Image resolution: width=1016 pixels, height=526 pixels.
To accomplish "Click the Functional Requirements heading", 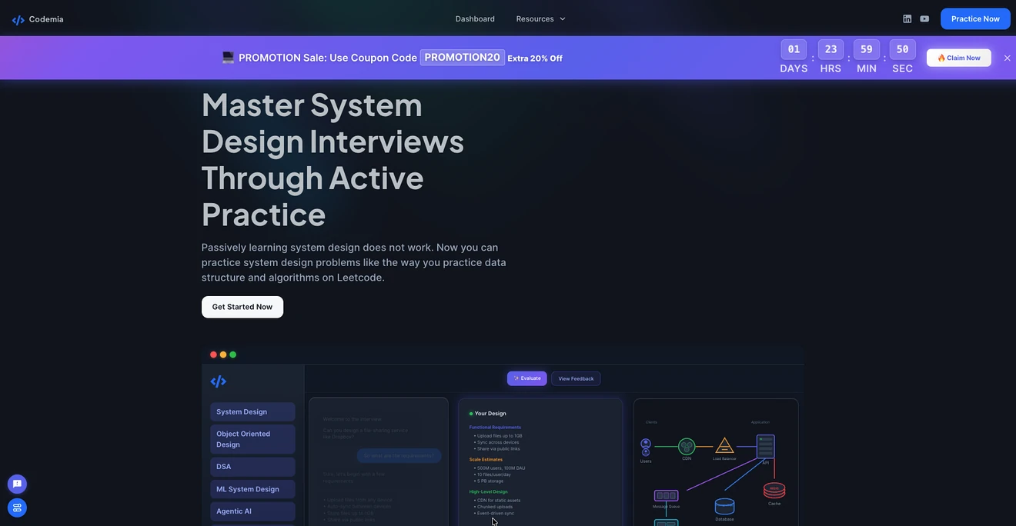I will [495, 427].
